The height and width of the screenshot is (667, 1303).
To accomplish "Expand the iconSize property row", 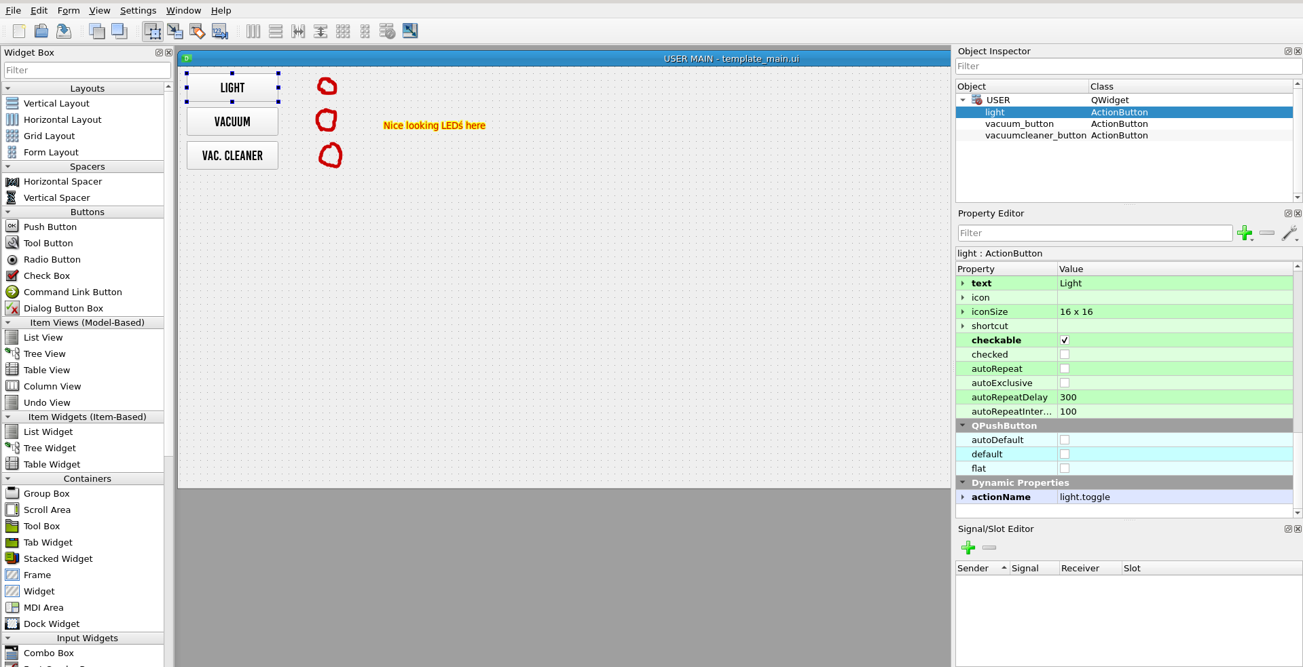I will (x=963, y=312).
